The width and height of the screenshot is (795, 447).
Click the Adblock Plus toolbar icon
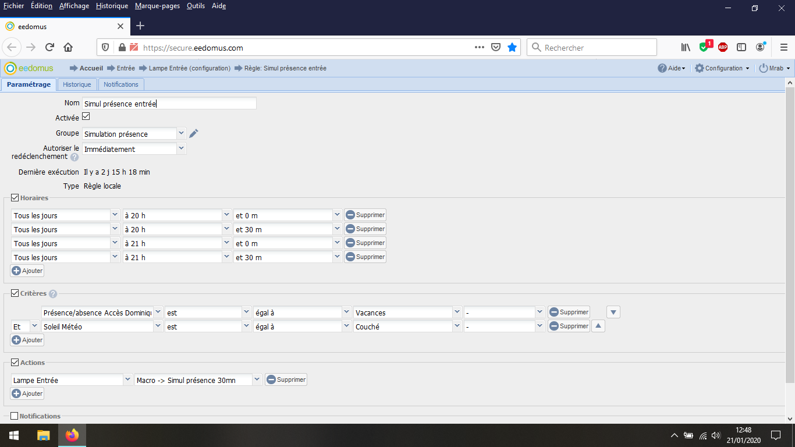point(723,48)
